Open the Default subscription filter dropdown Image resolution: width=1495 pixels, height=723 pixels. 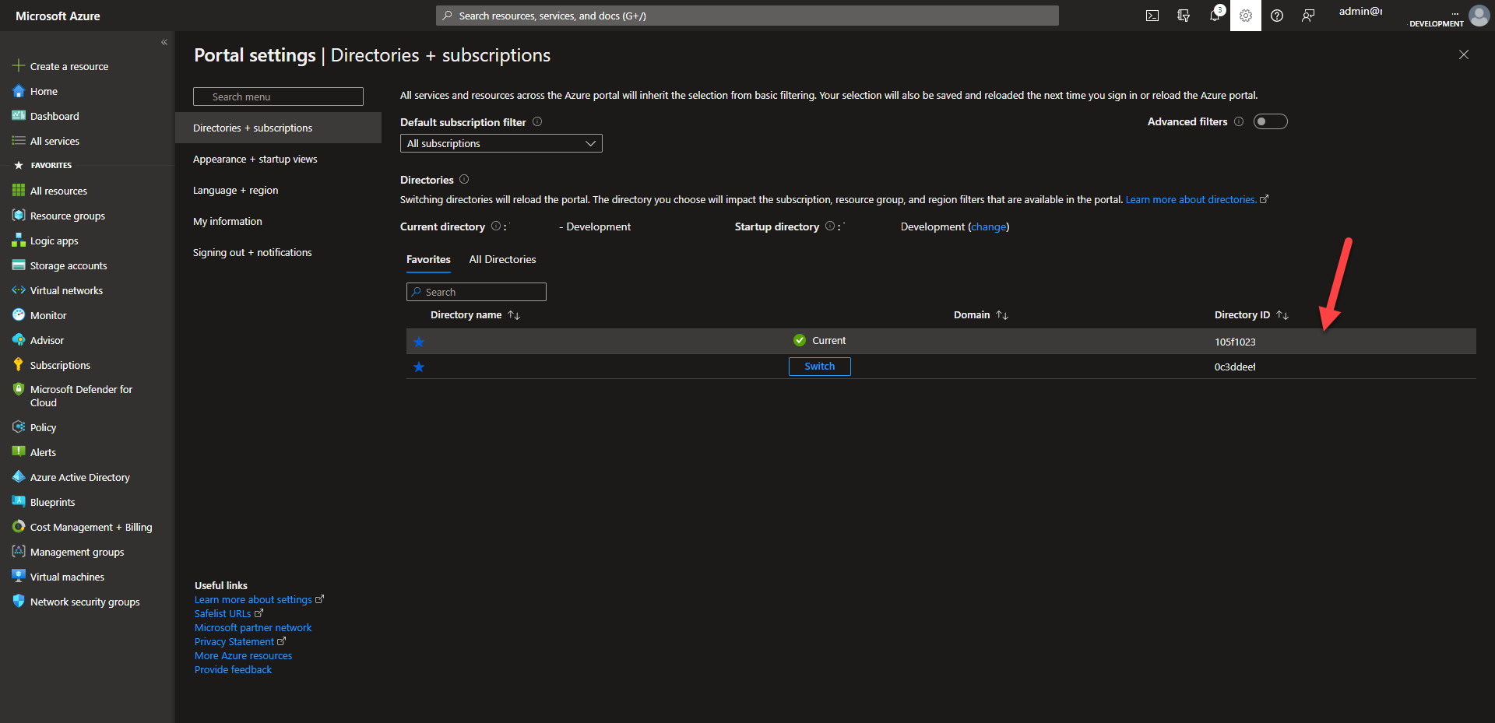coord(501,143)
